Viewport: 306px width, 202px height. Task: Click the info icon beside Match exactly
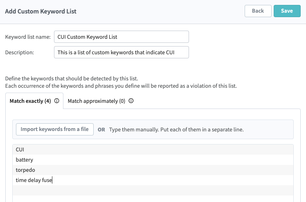tap(57, 101)
